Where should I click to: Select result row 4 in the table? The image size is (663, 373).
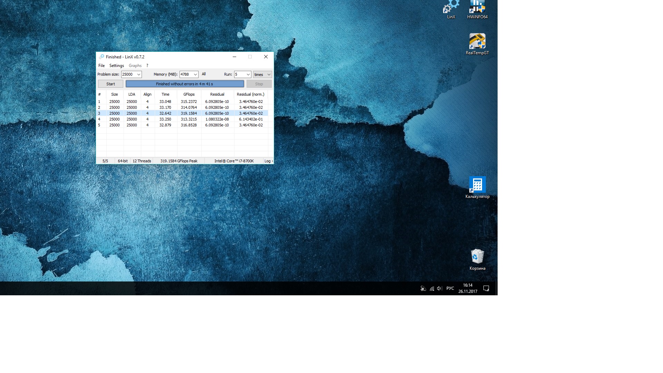(166, 119)
